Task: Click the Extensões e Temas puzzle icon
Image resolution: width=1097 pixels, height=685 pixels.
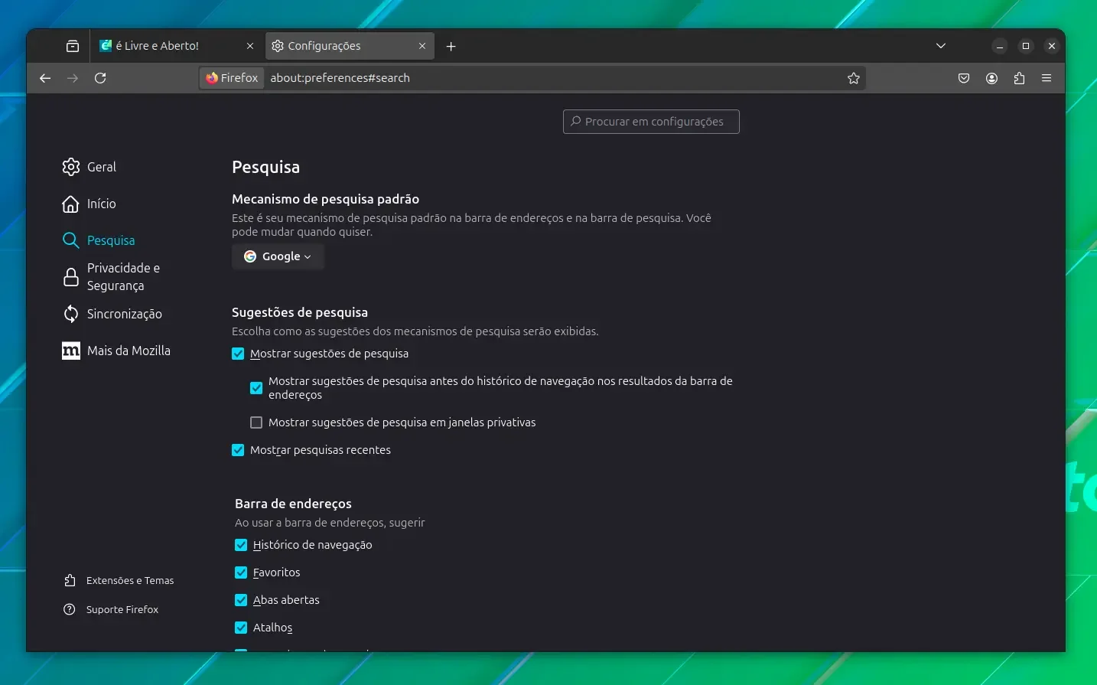Action: coord(70,580)
